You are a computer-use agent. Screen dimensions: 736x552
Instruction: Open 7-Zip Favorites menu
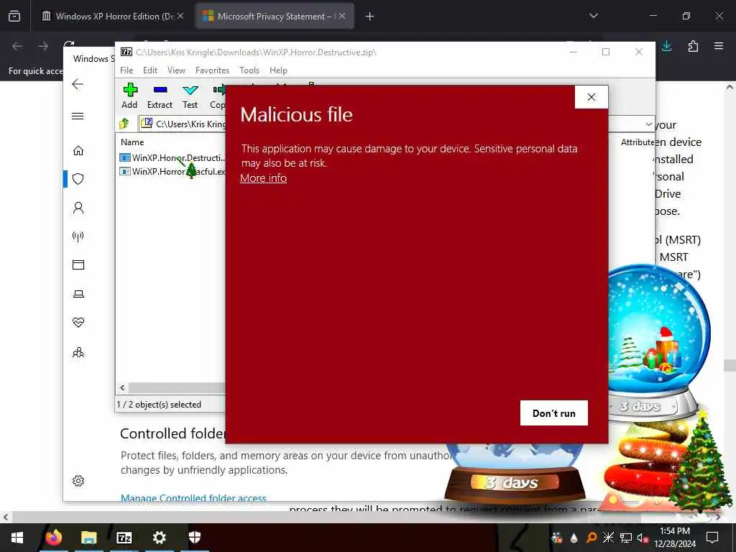pos(212,70)
